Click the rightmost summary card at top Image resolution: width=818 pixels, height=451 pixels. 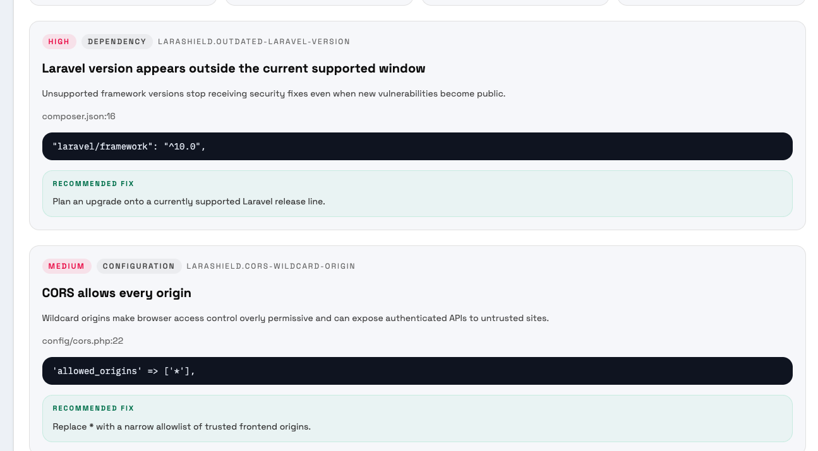tap(711, 3)
